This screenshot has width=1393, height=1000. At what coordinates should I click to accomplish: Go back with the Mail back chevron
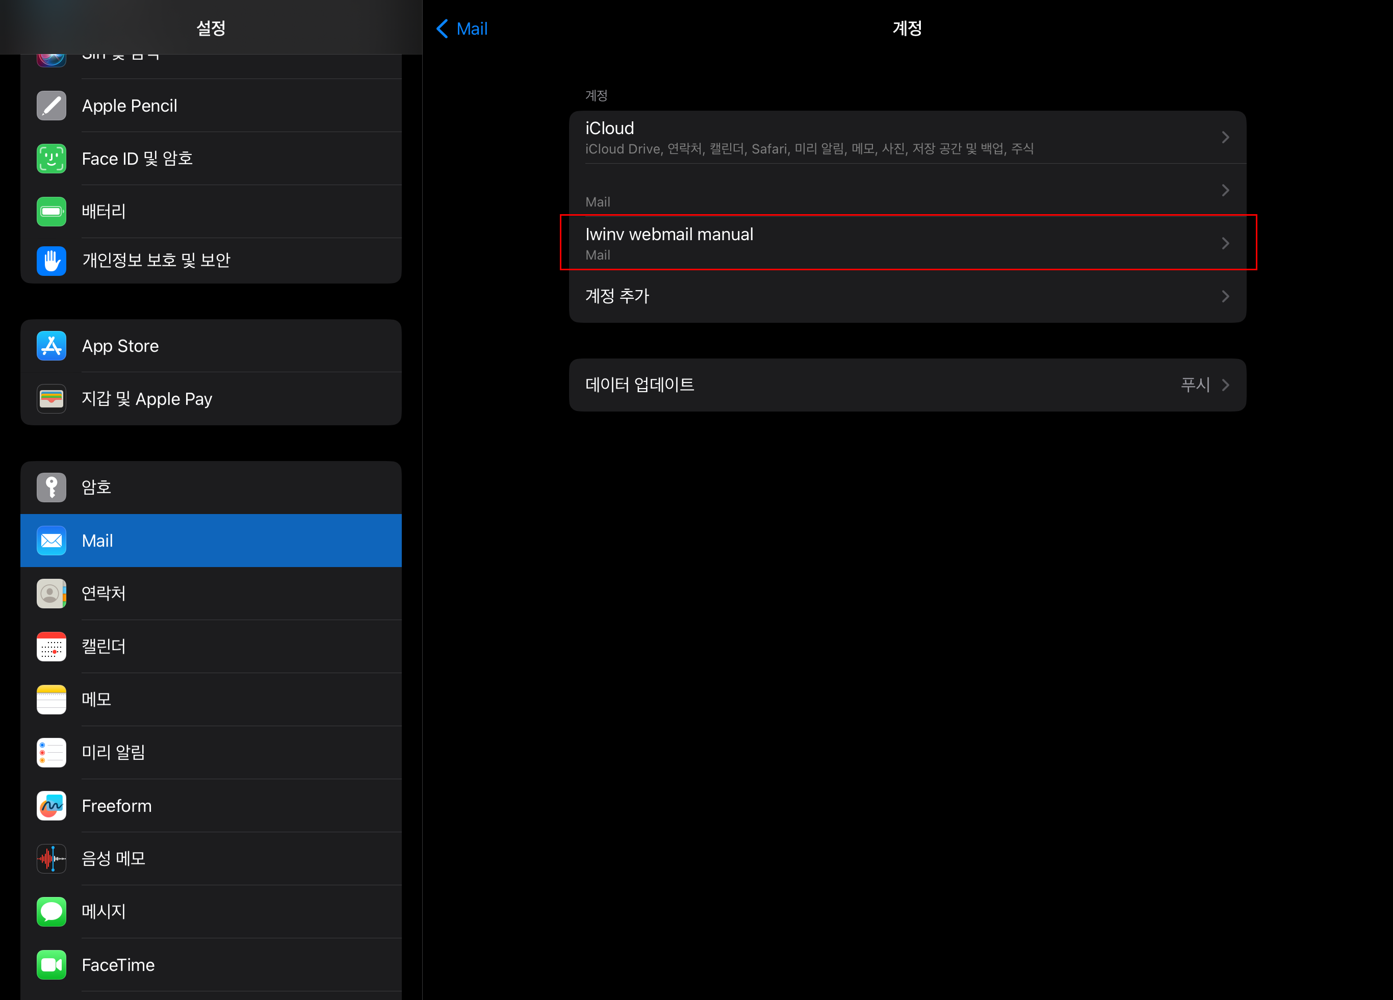coord(442,28)
